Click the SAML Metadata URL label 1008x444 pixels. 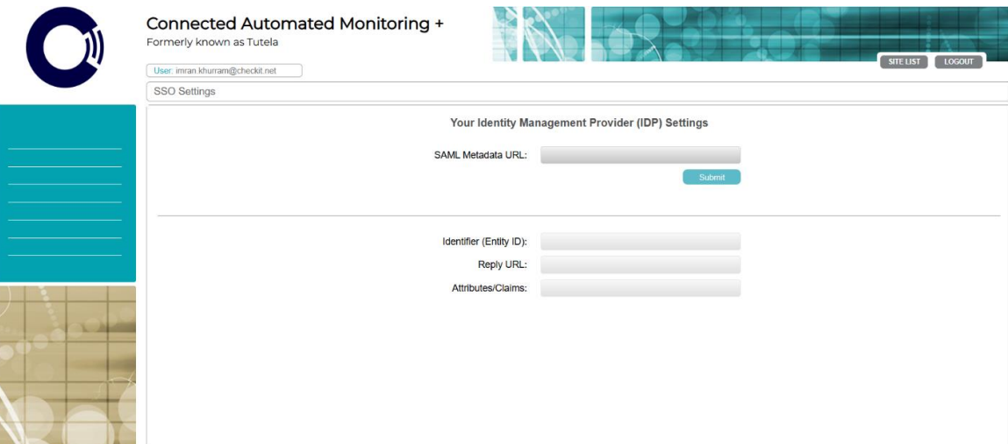click(x=480, y=156)
